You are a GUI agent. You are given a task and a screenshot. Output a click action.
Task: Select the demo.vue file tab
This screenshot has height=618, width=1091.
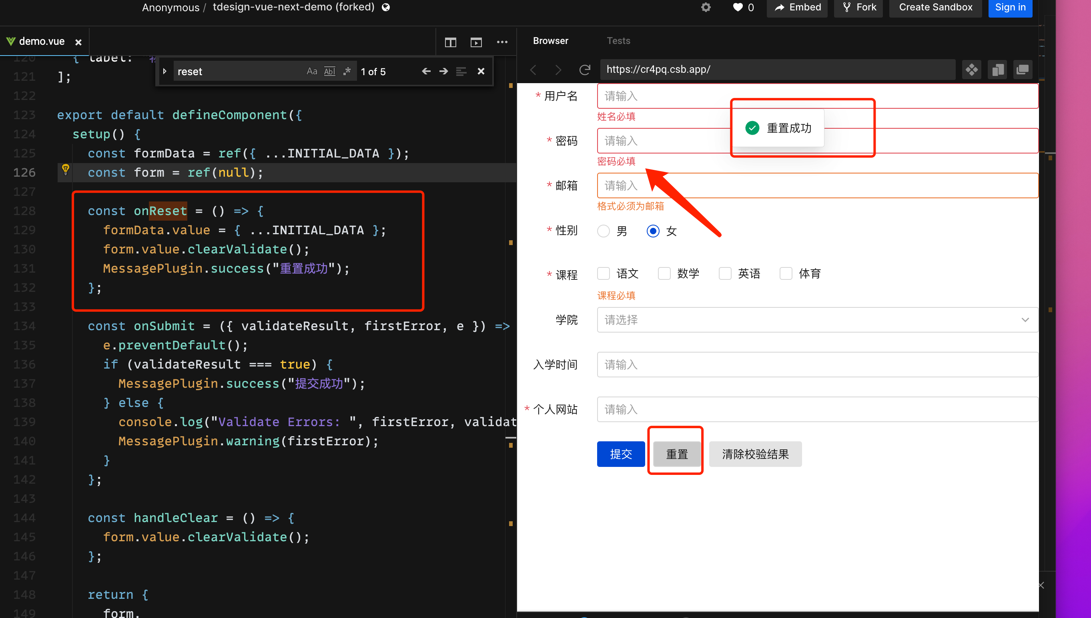click(x=42, y=41)
